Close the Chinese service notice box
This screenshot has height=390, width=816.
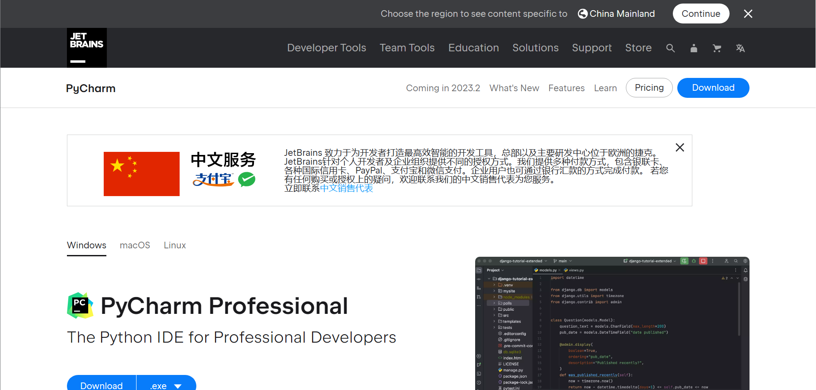pyautogui.click(x=680, y=147)
